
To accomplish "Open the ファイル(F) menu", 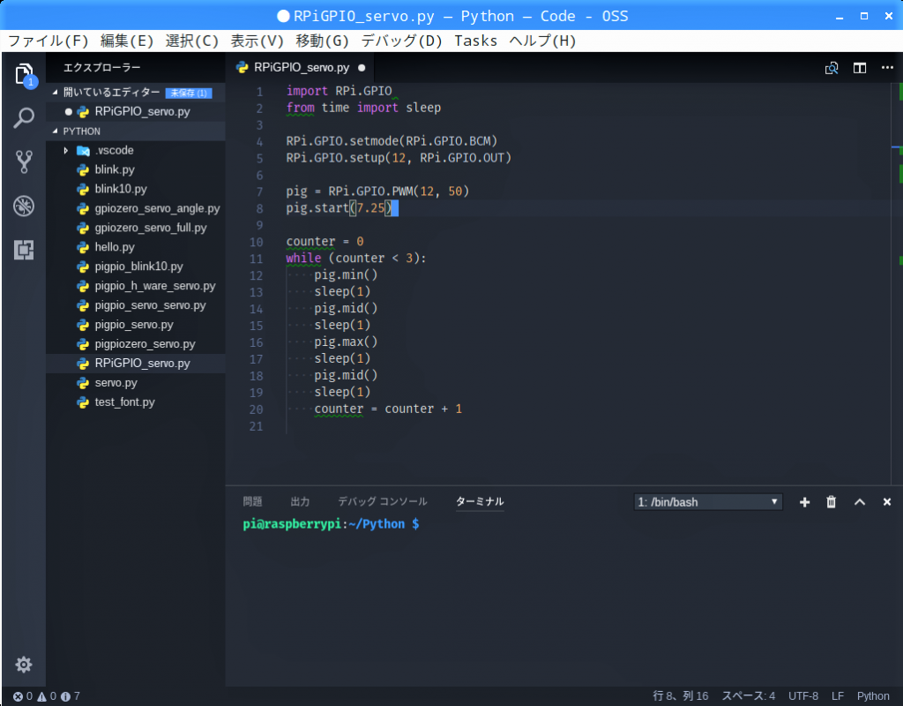I will coord(49,41).
